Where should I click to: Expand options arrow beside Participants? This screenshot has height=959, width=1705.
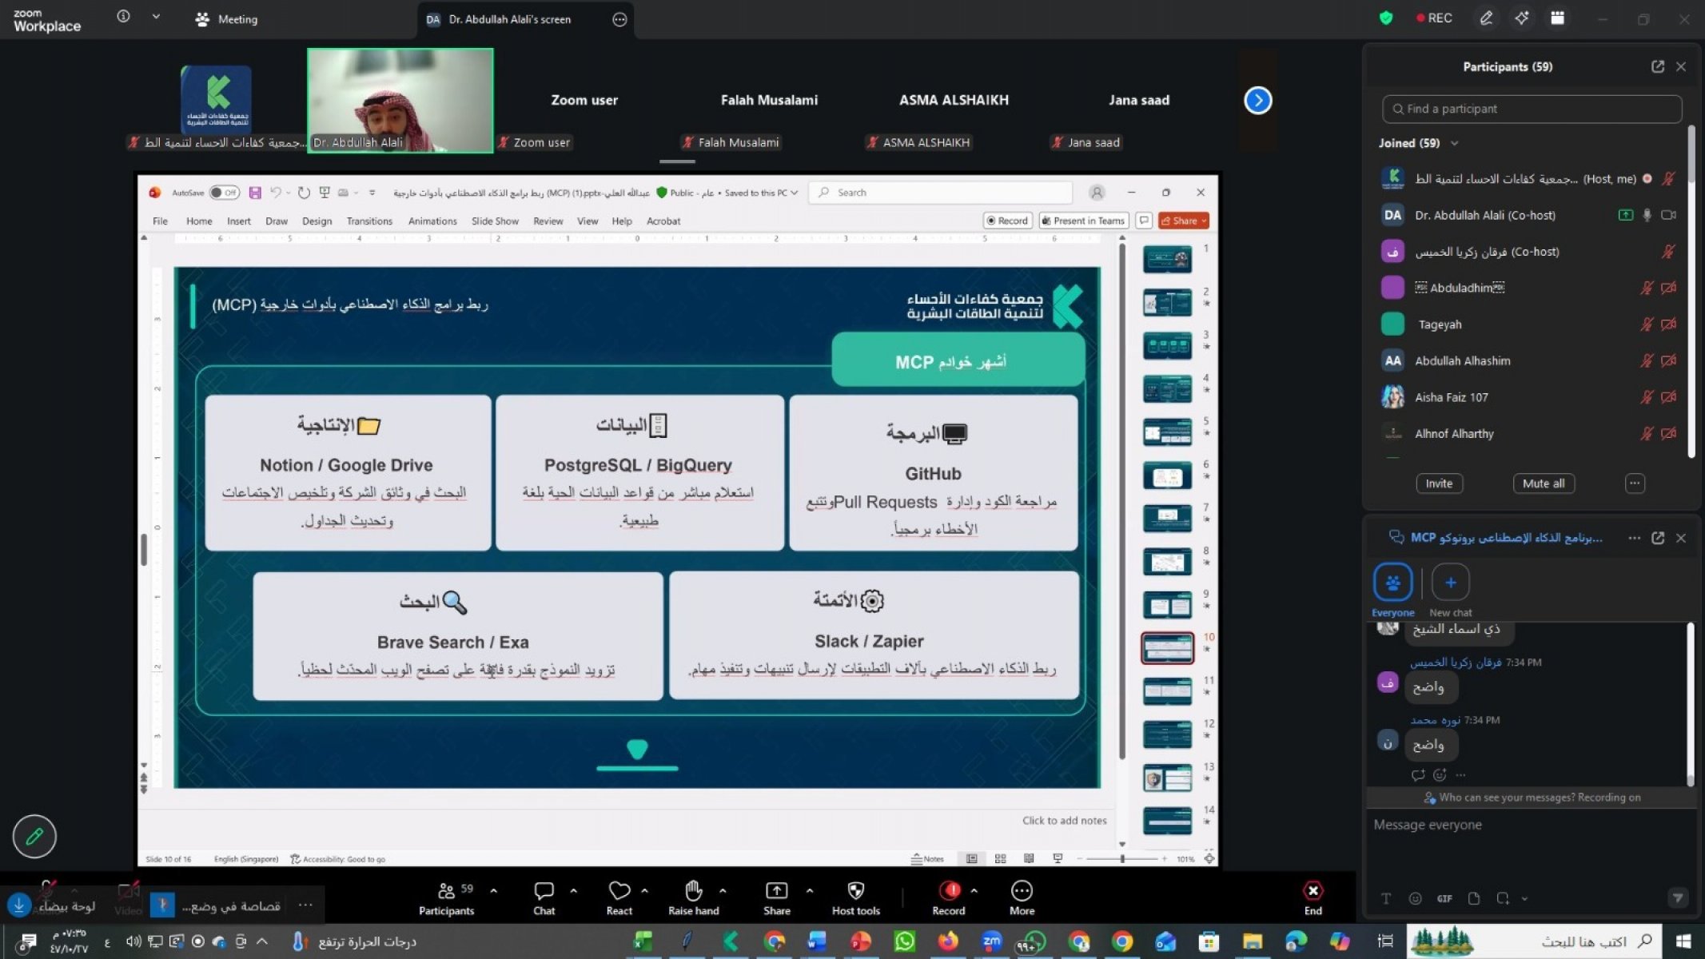(493, 890)
